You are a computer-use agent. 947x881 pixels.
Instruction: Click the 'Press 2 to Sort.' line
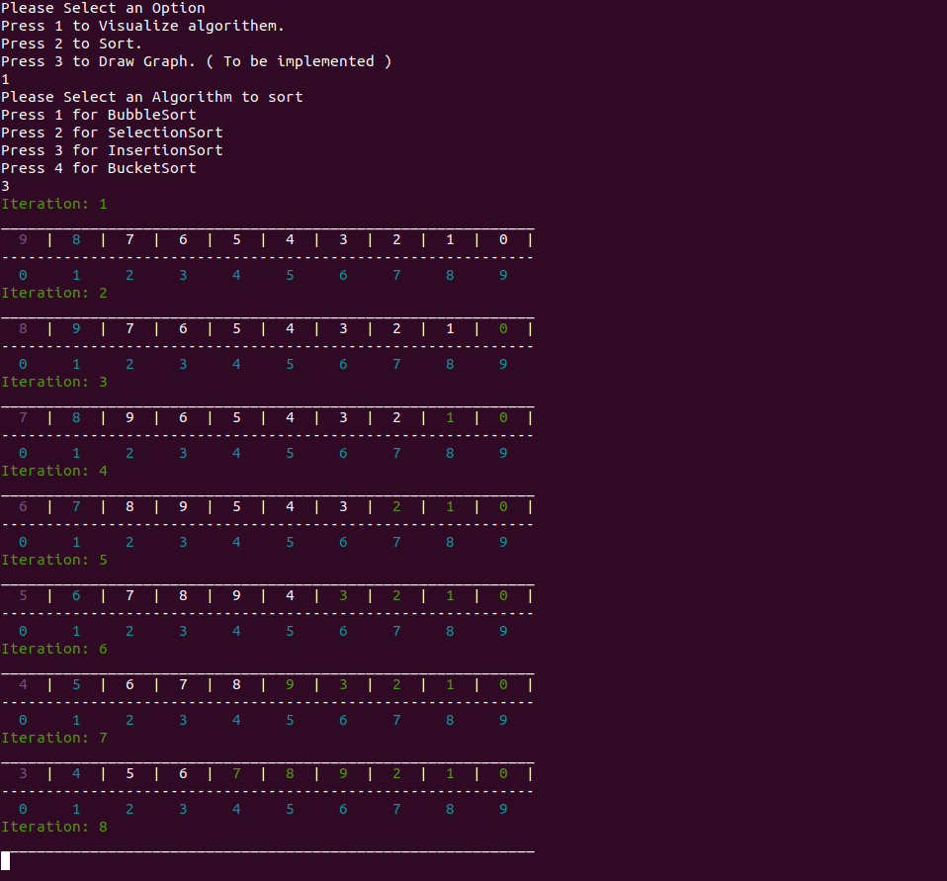pyautogui.click(x=71, y=44)
